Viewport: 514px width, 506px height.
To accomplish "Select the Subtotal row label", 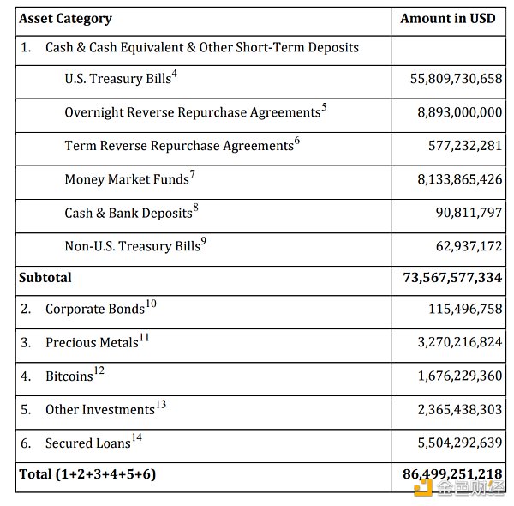I will tap(45, 277).
